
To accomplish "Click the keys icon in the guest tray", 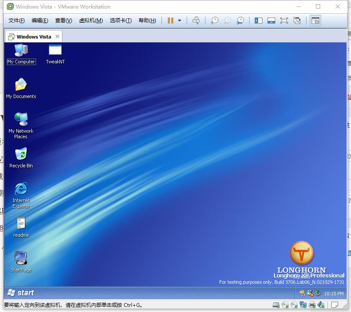I will click(x=303, y=293).
